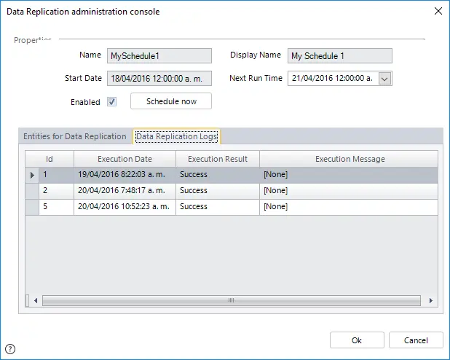Click the [None] message in log row 1

pos(349,175)
